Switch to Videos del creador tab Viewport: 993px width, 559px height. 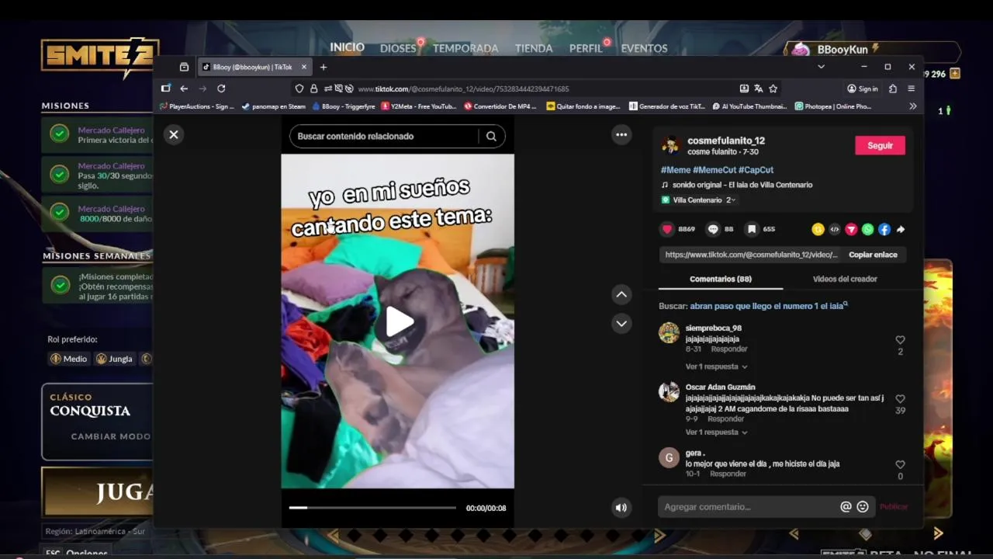[845, 279]
